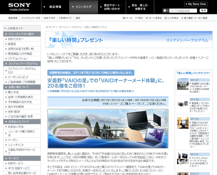This screenshot has width=217, height=175.
Task: Open 2011.01 wireless set thumbnail
Action: click(183, 158)
